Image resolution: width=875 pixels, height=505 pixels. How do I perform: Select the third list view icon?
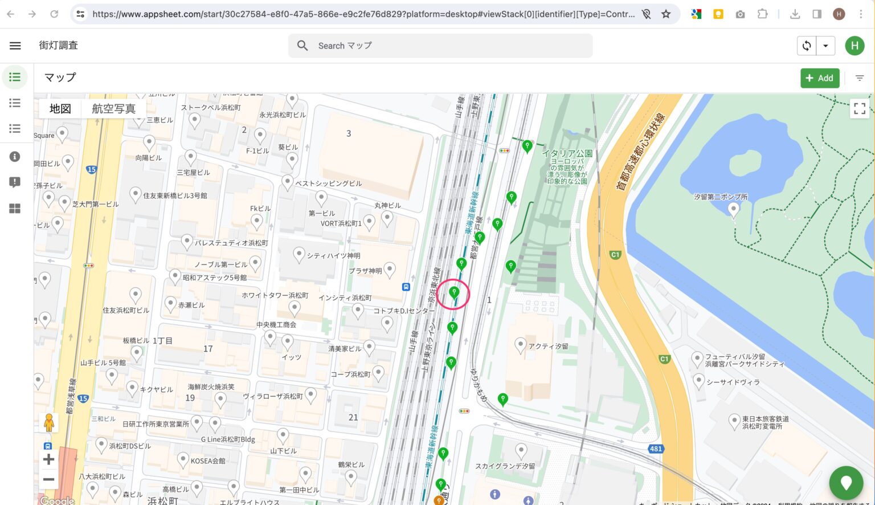[x=15, y=128]
